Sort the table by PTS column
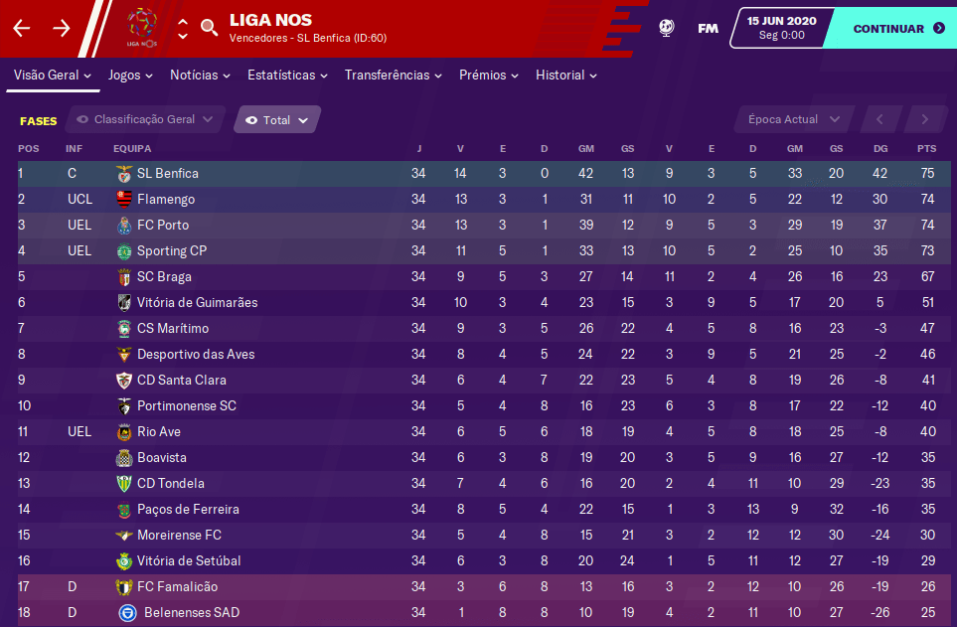Screen dimensions: 957x627 pos(926,148)
